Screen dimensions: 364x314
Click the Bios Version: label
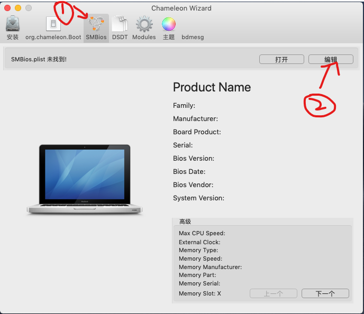(194, 159)
